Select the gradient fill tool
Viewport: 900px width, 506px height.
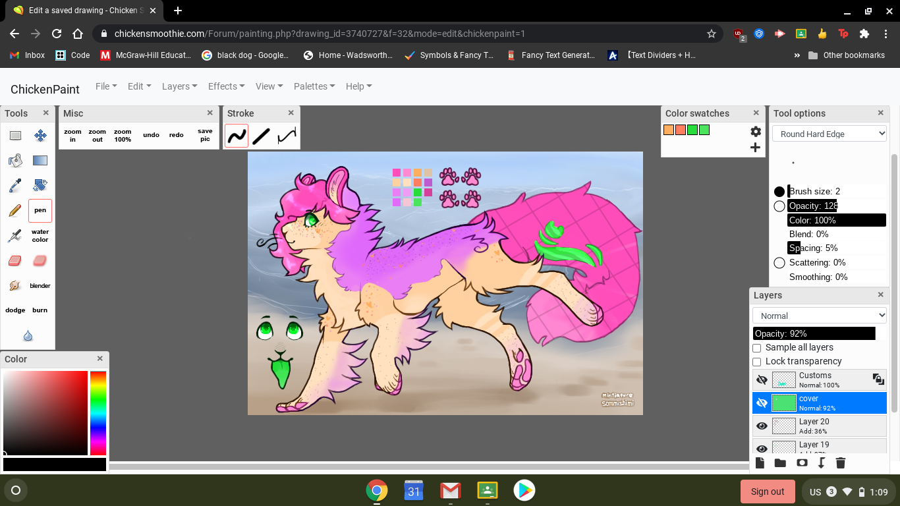(40, 160)
